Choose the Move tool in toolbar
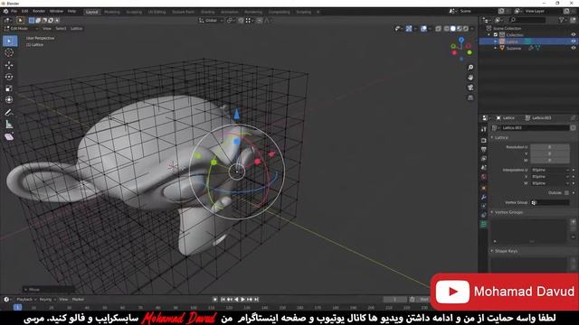579x325 pixels. (x=9, y=65)
